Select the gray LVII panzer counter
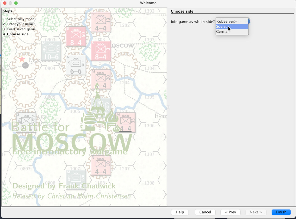 pos(76,179)
